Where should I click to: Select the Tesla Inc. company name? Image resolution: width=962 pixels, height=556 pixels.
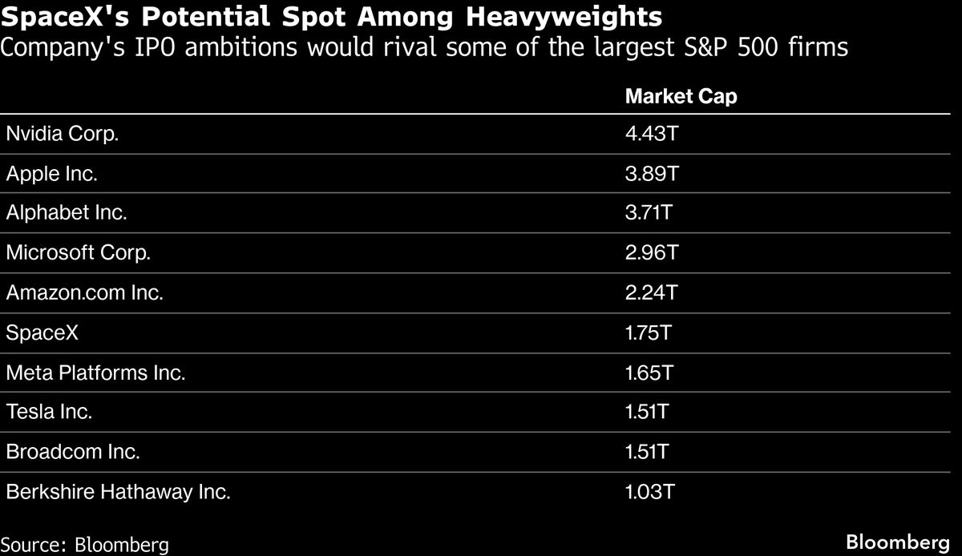tap(49, 412)
